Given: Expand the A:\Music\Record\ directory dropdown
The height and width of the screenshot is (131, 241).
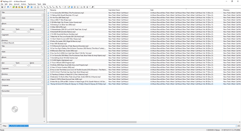Looking at the screenshot, I should [42, 43].
